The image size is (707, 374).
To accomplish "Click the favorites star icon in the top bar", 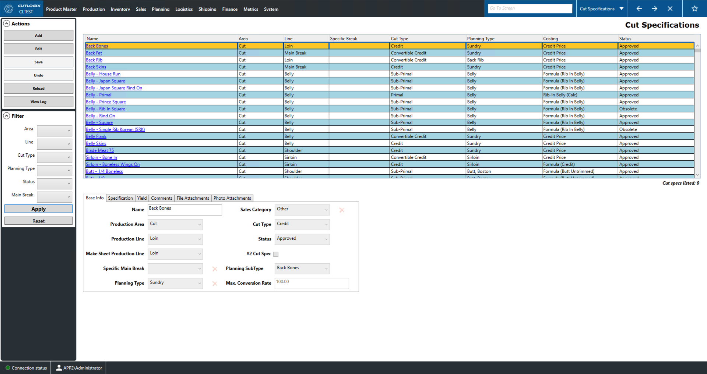I will (x=694, y=8).
